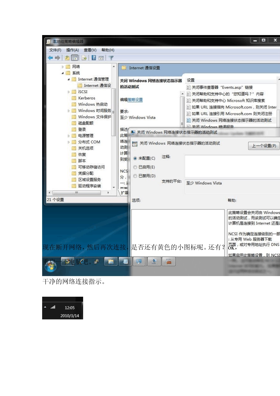Expand the Windows 时间服务 tree node

pos(69,111)
